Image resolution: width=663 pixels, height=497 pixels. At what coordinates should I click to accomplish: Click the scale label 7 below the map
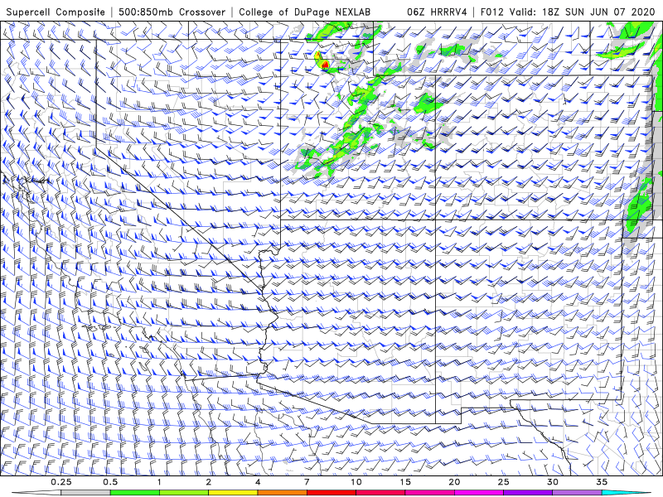coord(307,482)
